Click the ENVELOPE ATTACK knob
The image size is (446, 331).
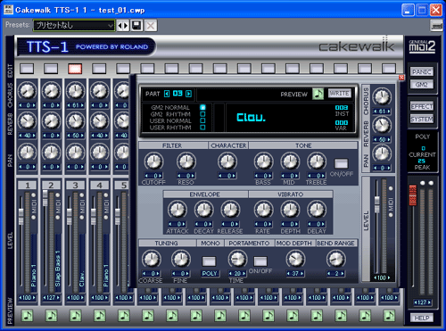coord(178,210)
